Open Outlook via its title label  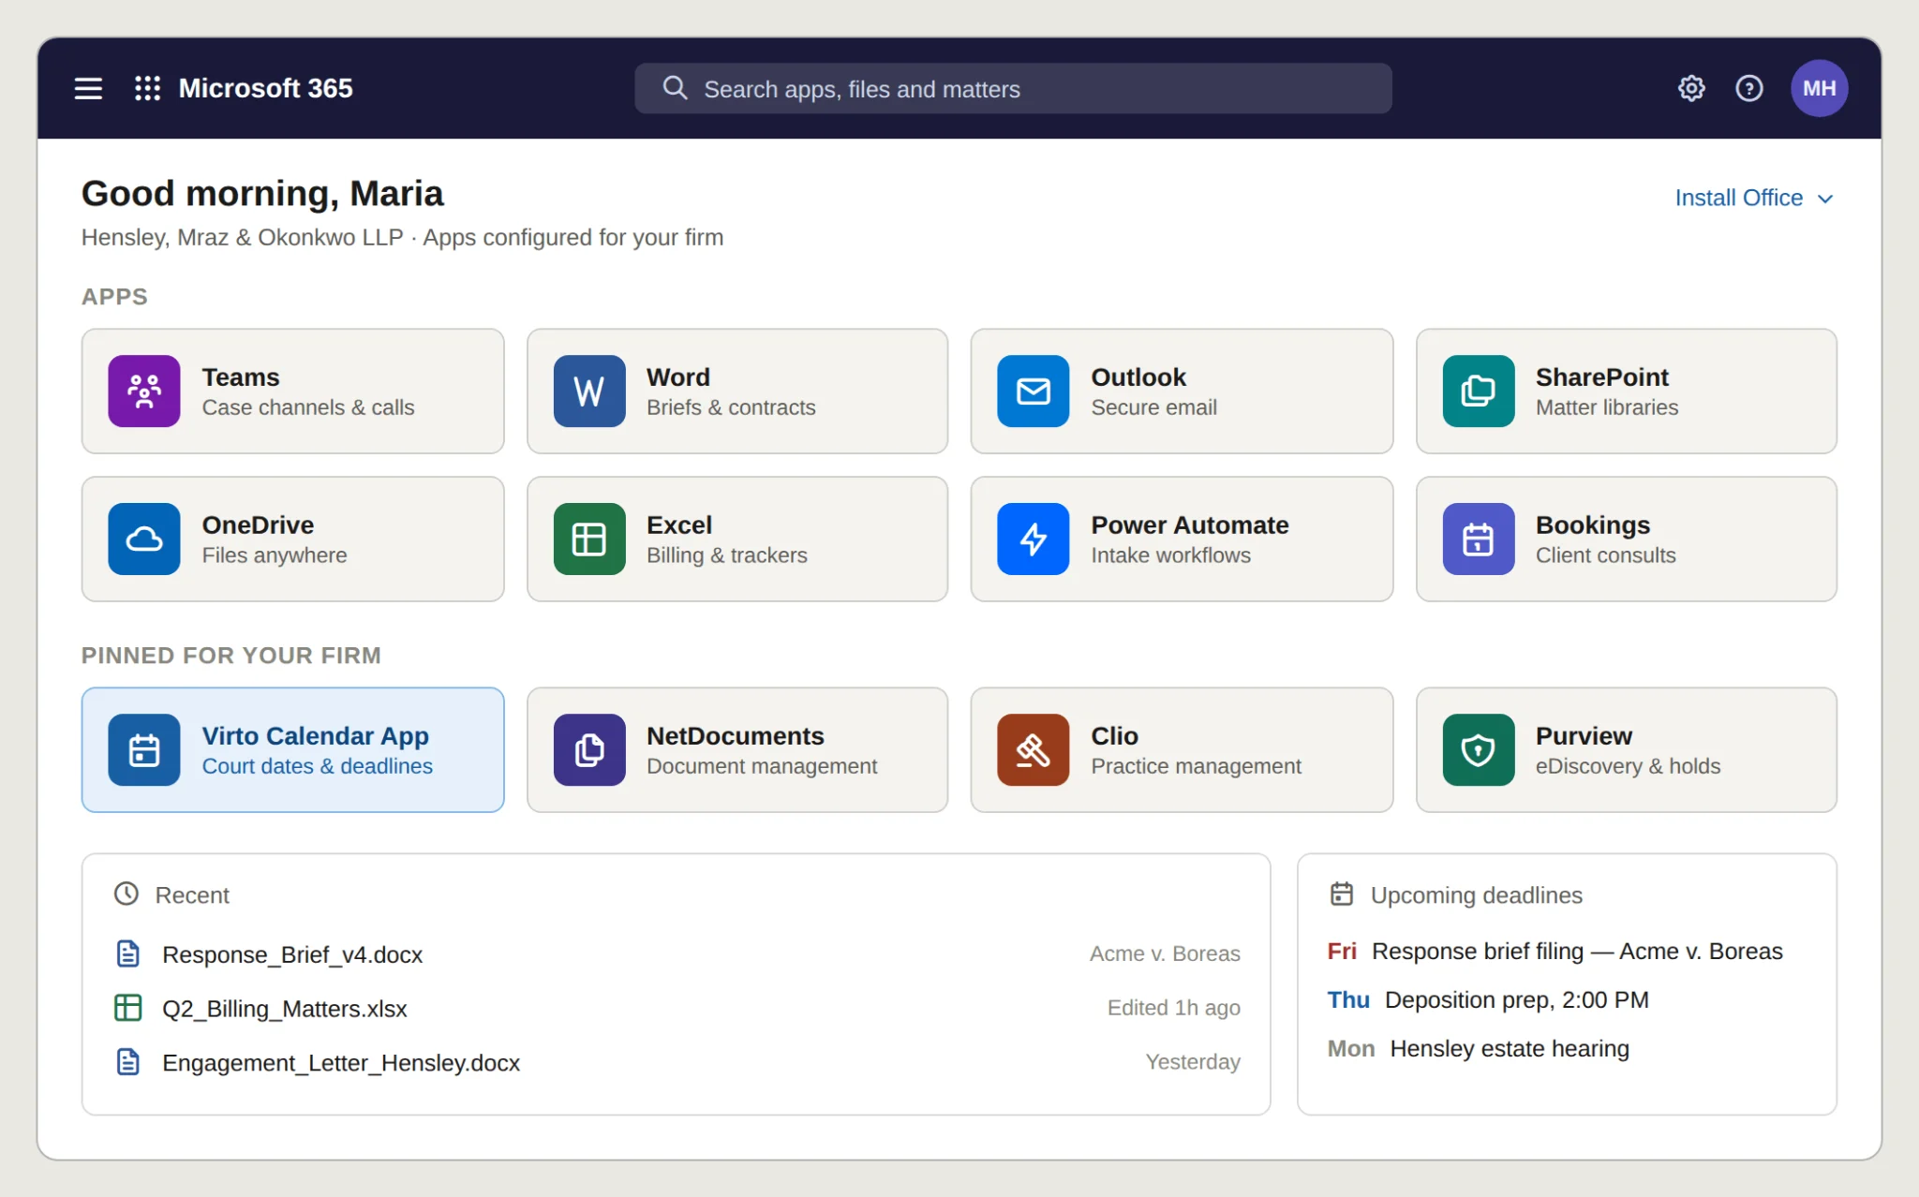click(x=1138, y=377)
